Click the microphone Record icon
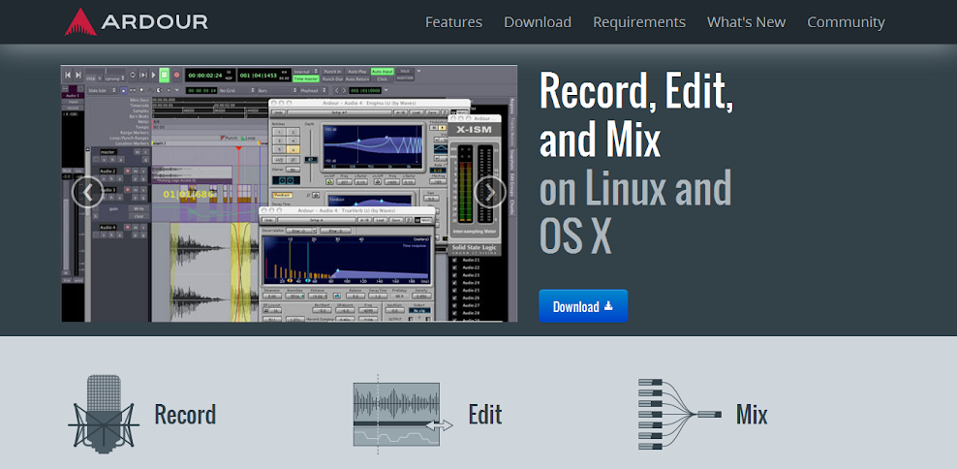This screenshot has height=469, width=957. tap(103, 414)
